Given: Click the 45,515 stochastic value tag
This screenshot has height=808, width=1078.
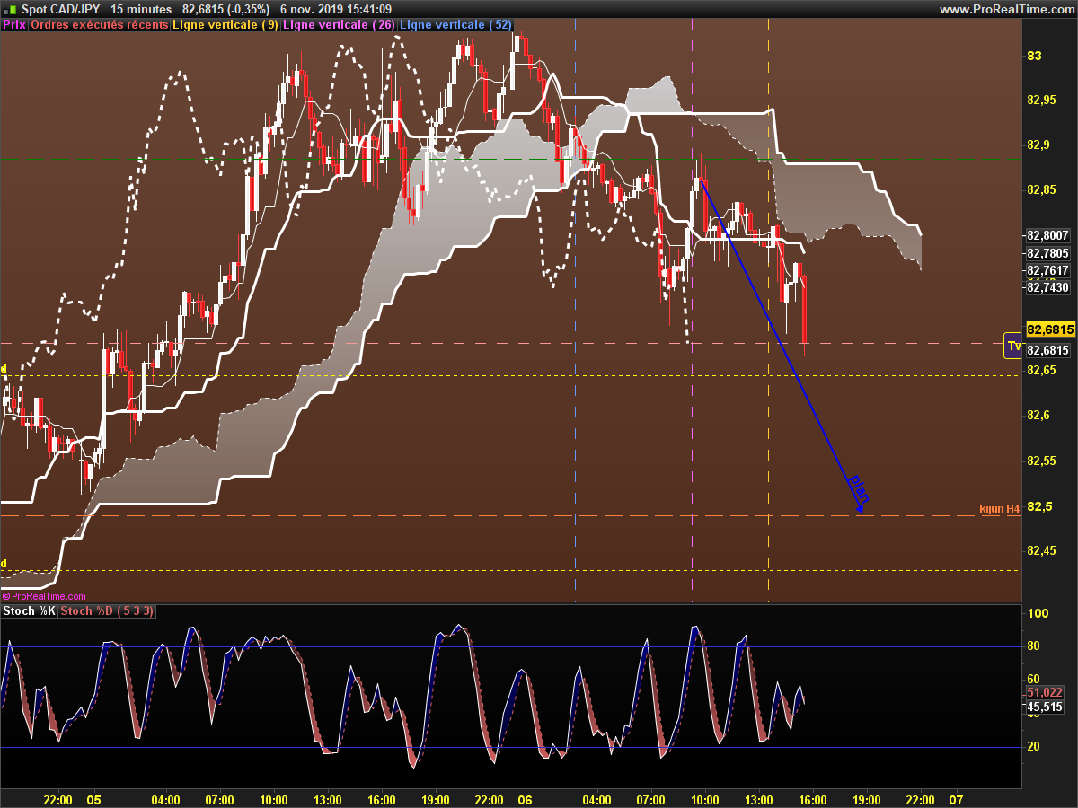Looking at the screenshot, I should tap(1046, 708).
